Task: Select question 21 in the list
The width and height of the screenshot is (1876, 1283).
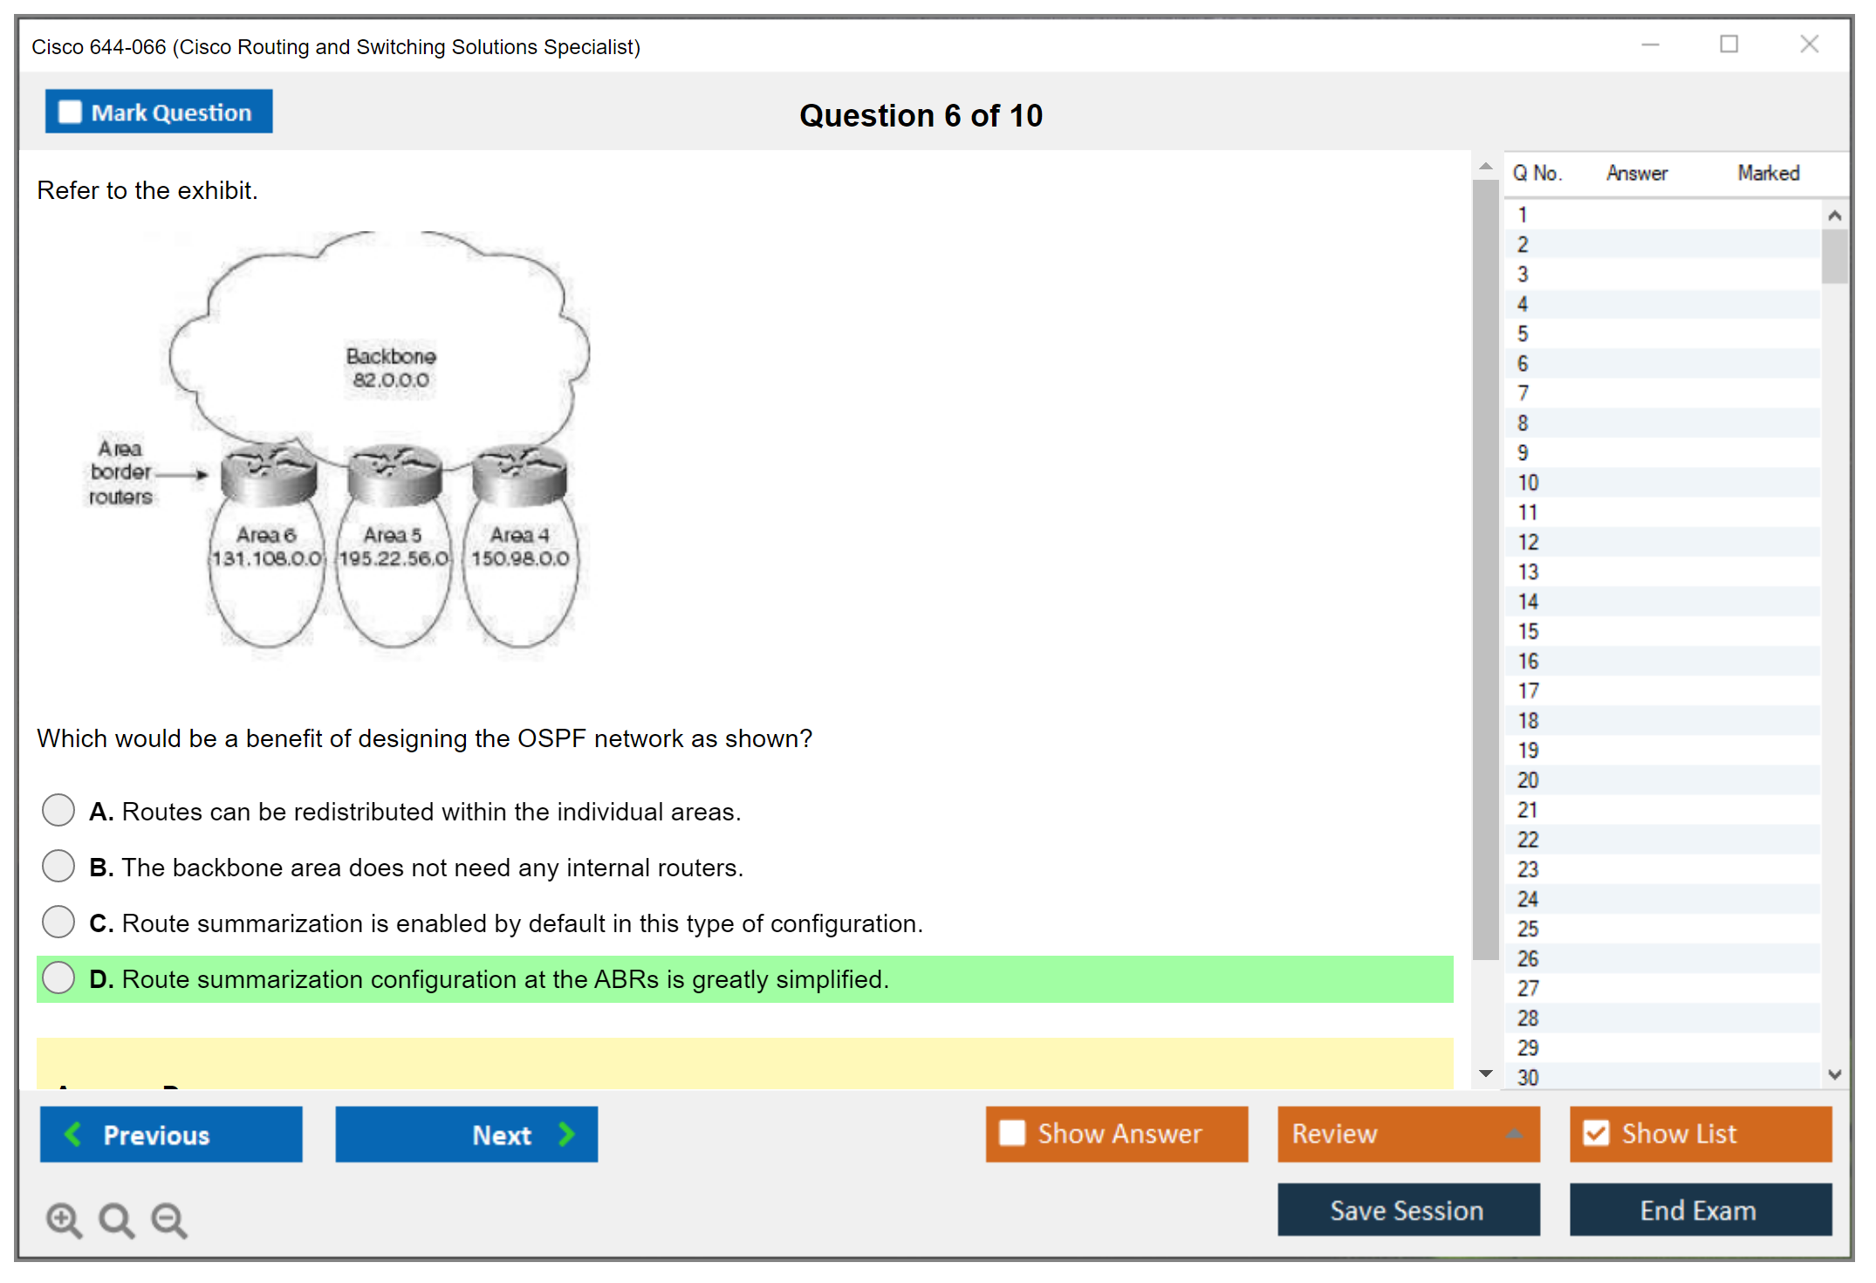Action: 1528,810
